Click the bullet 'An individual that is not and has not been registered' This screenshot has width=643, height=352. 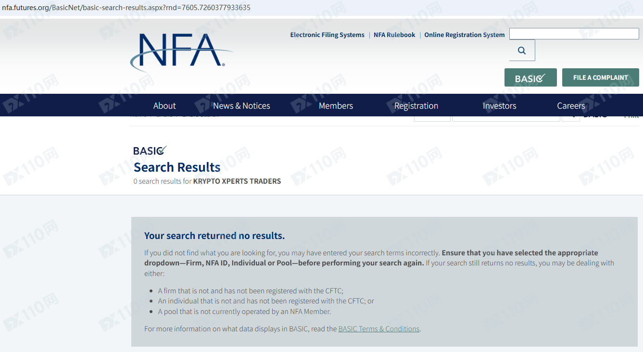point(266,301)
